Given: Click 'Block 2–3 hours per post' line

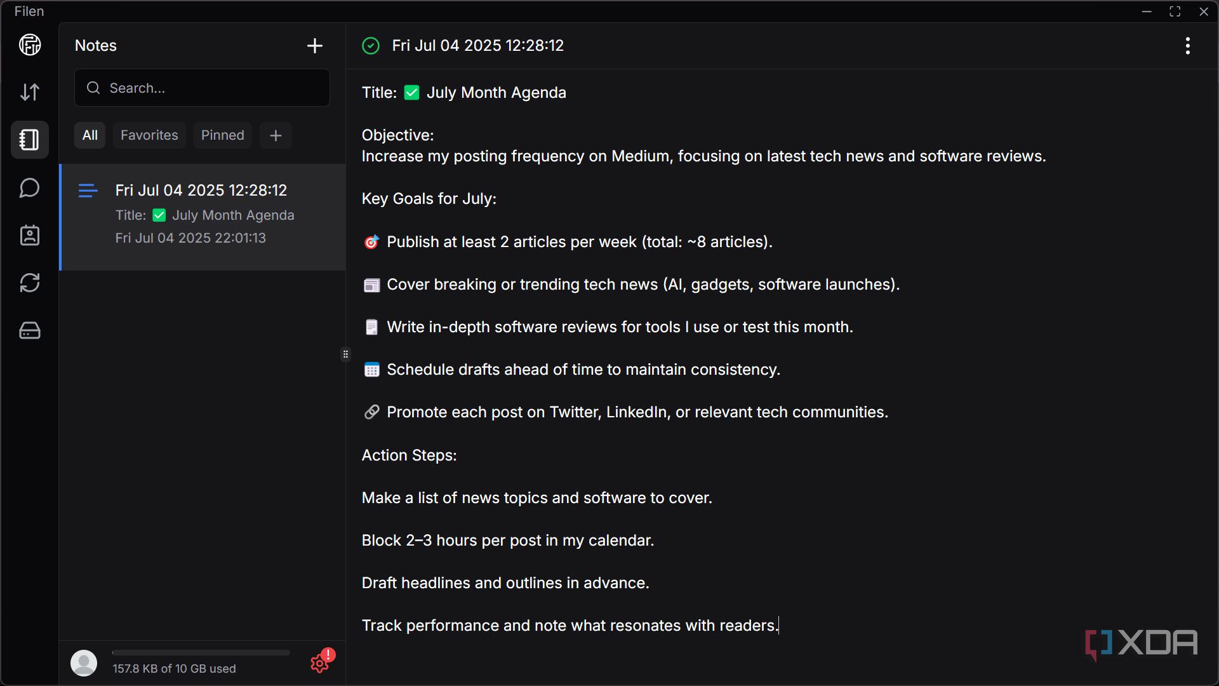Looking at the screenshot, I should click(508, 541).
